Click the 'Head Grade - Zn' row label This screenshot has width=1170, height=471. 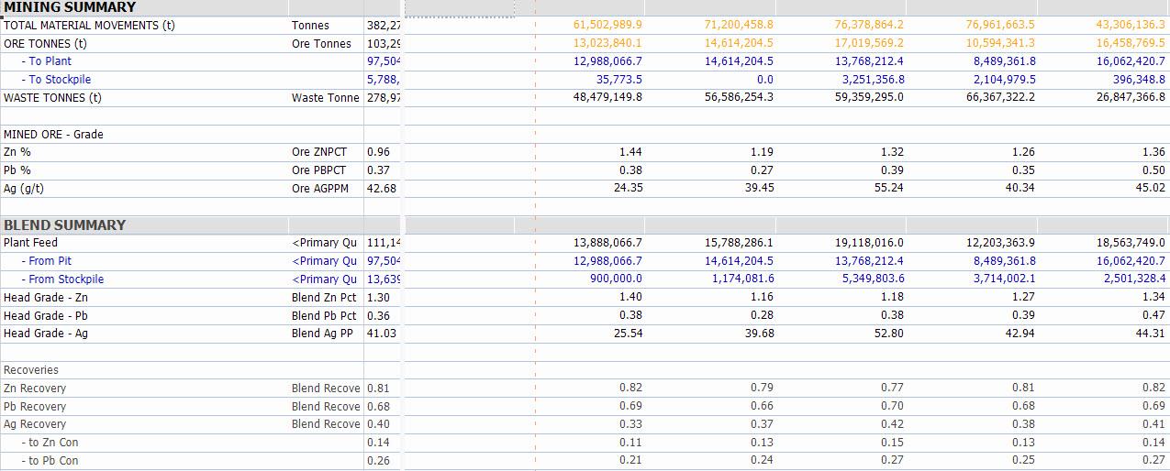tap(46, 298)
